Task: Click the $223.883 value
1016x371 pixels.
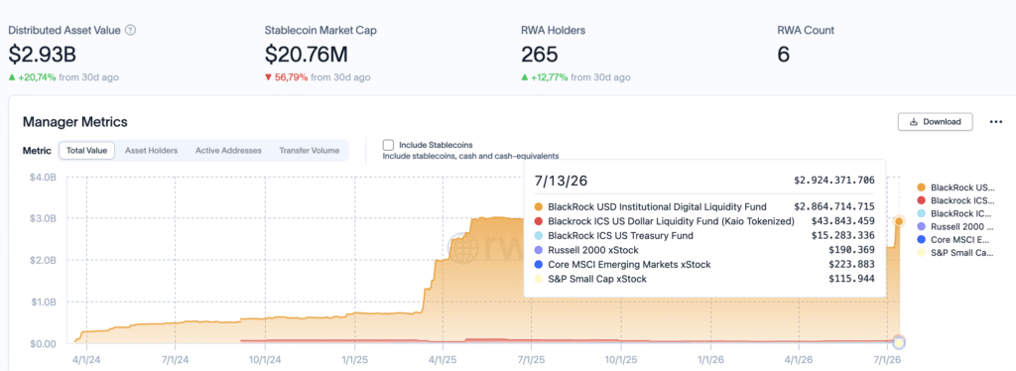Action: click(x=851, y=264)
